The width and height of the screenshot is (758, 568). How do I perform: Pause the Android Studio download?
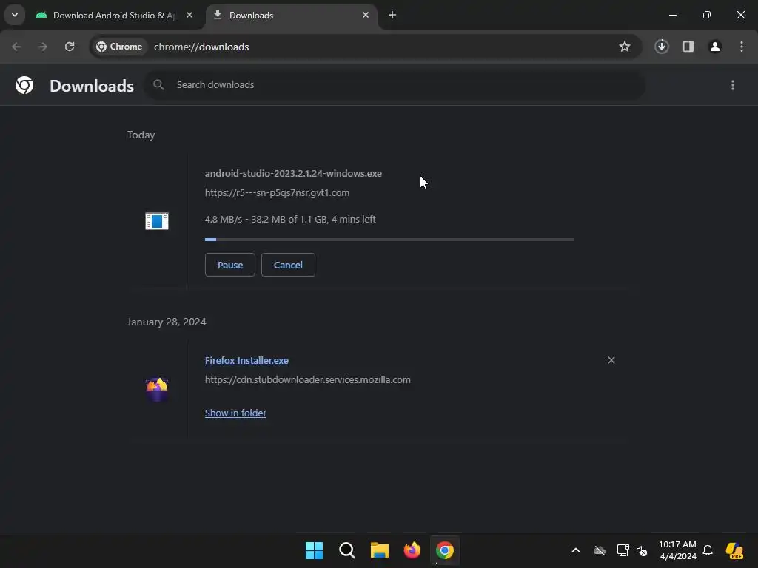pyautogui.click(x=230, y=265)
